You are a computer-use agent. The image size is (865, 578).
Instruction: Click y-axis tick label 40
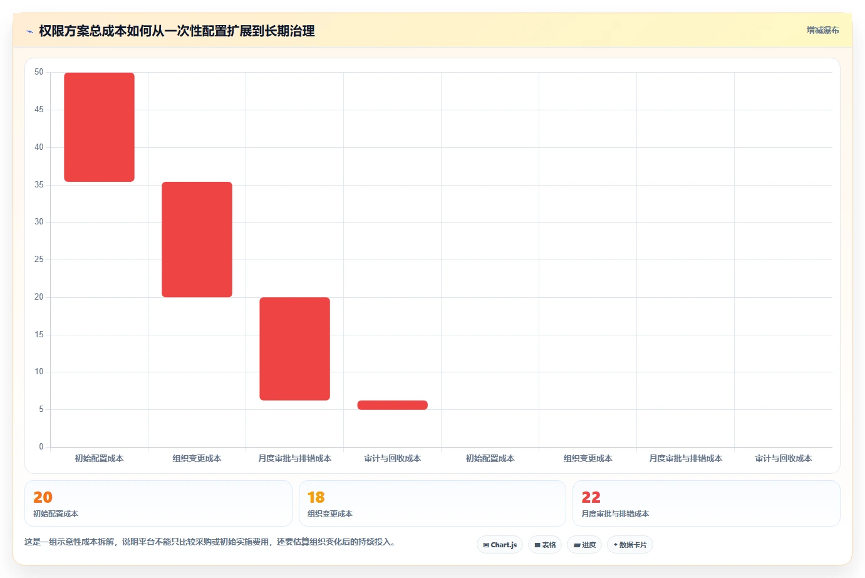pyautogui.click(x=39, y=147)
